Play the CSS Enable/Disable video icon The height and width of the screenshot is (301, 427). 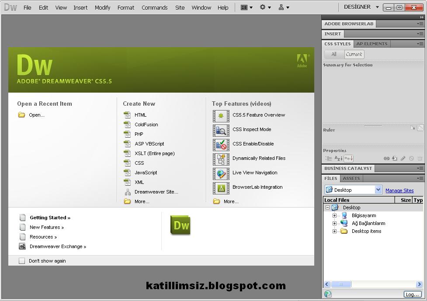click(x=221, y=145)
